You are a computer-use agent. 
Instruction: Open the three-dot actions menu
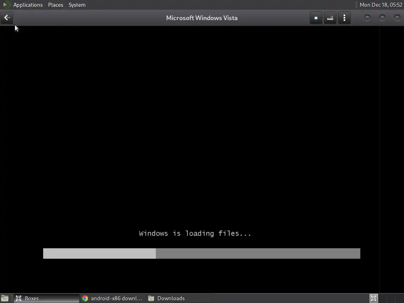[344, 18]
